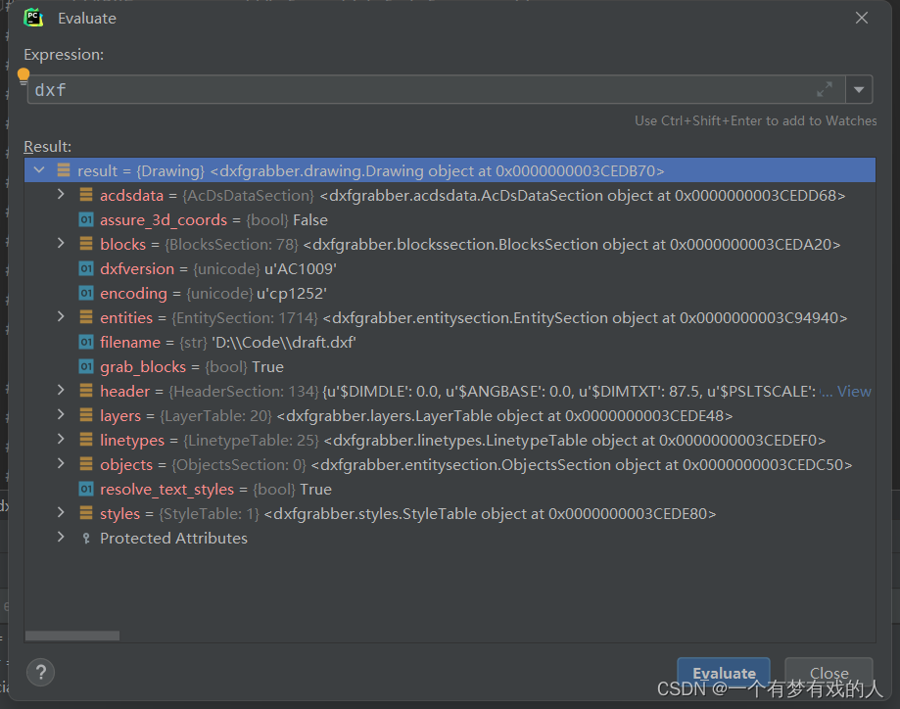The width and height of the screenshot is (900, 709).
Task: Click the PyCharm logo in the title bar
Action: pyautogui.click(x=33, y=18)
